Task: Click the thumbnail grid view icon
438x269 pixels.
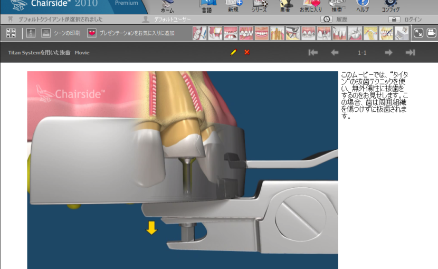Action: tap(11, 33)
